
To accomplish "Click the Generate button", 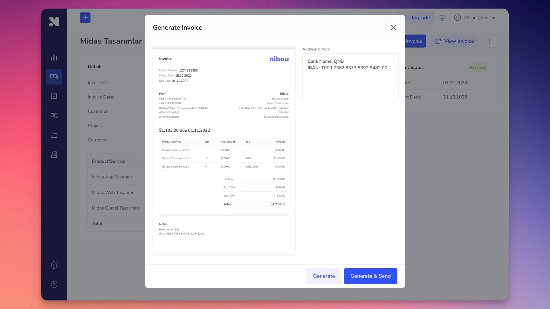I will click(x=324, y=276).
